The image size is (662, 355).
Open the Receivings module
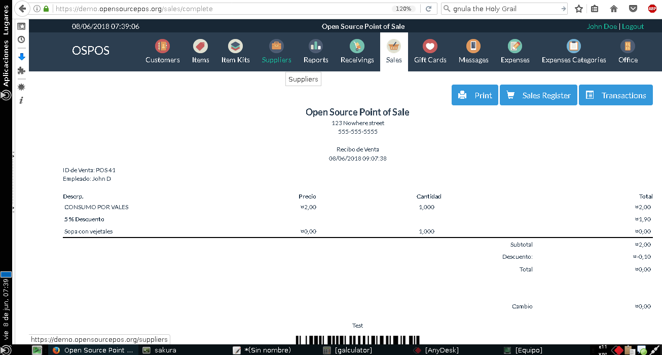pyautogui.click(x=357, y=51)
